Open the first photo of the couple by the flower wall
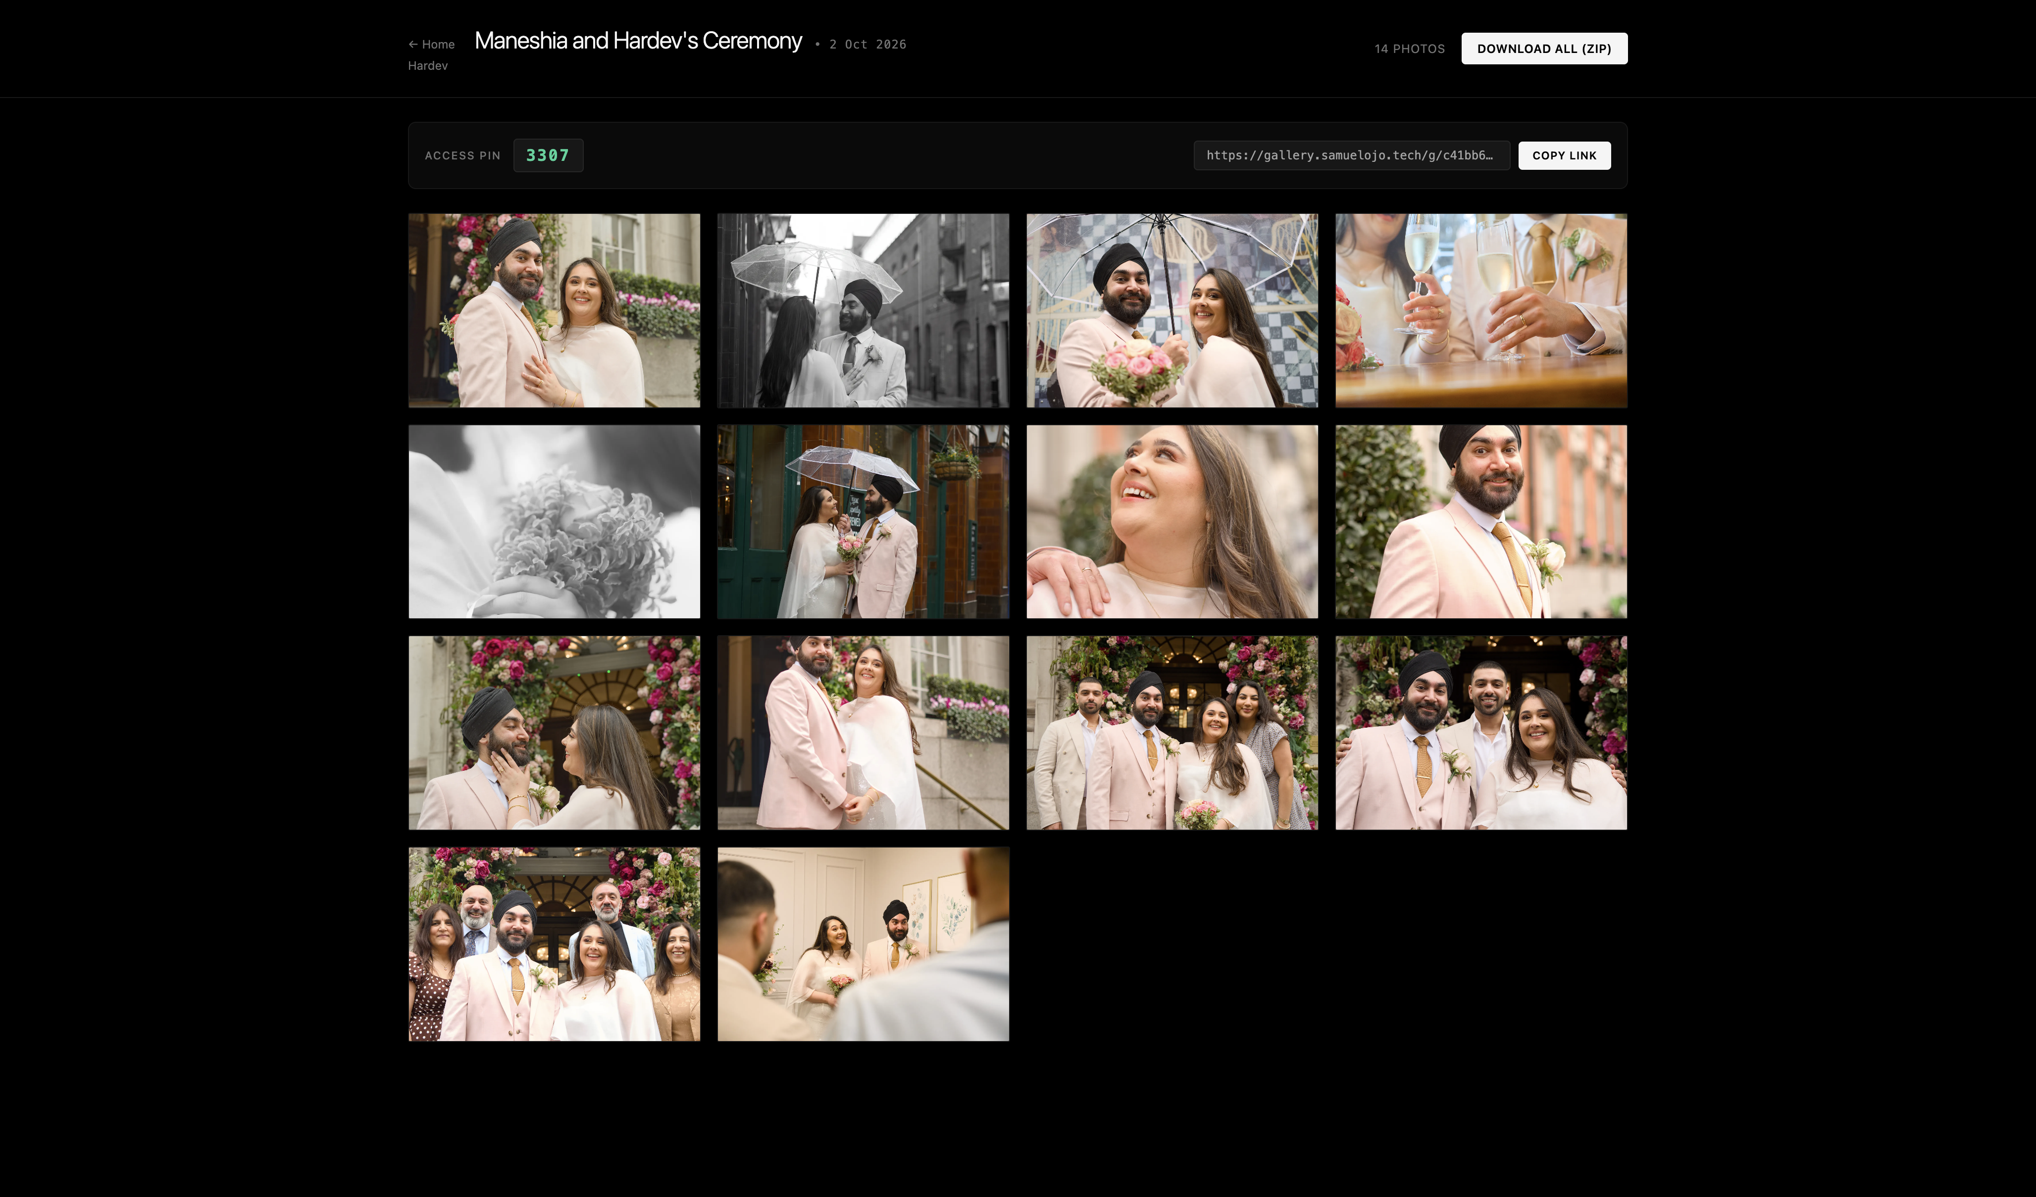 pos(554,310)
